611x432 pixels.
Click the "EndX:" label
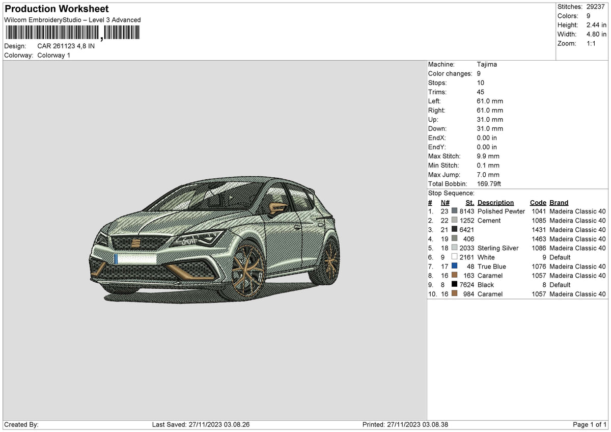tap(437, 138)
